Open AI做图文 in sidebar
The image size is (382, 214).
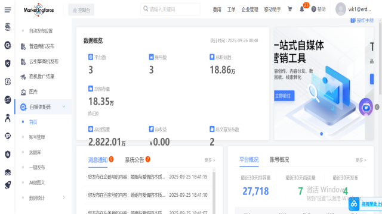(x=37, y=182)
